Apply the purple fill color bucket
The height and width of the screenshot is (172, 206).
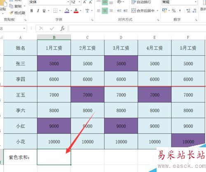pyautogui.click(x=67, y=11)
